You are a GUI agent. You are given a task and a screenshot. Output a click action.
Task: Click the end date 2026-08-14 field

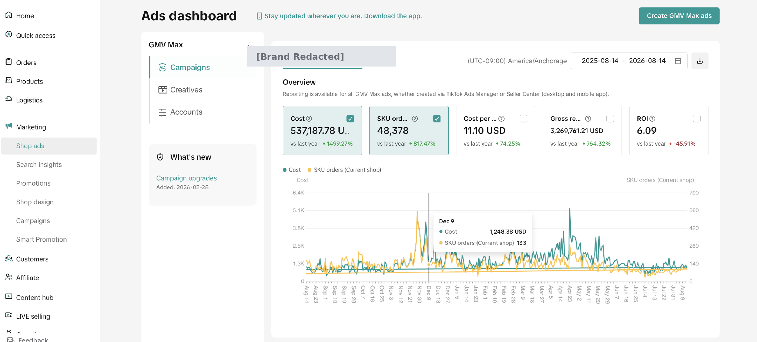pyautogui.click(x=647, y=61)
